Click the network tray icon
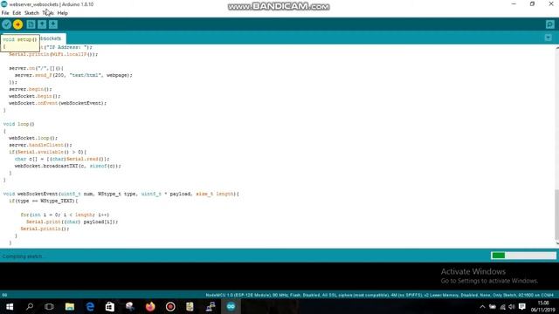 [503, 306]
